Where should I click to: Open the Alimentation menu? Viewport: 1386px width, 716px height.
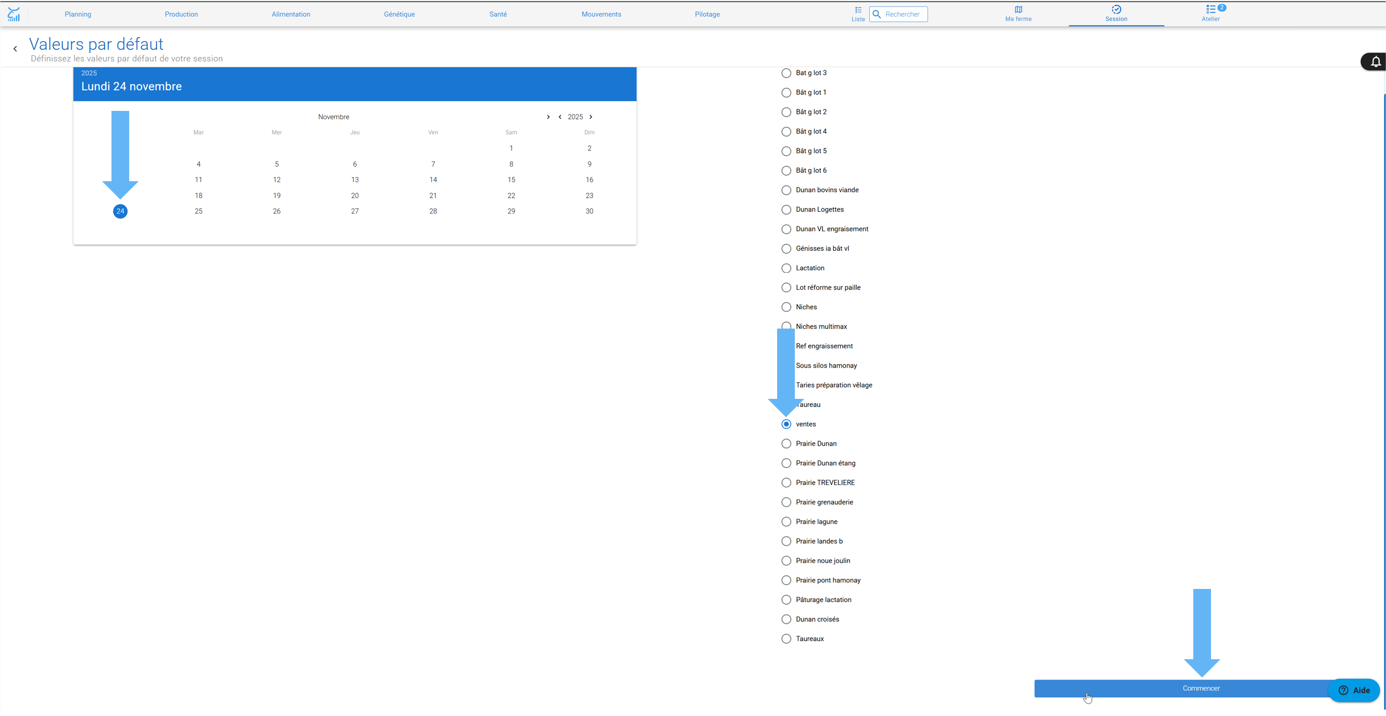291,15
